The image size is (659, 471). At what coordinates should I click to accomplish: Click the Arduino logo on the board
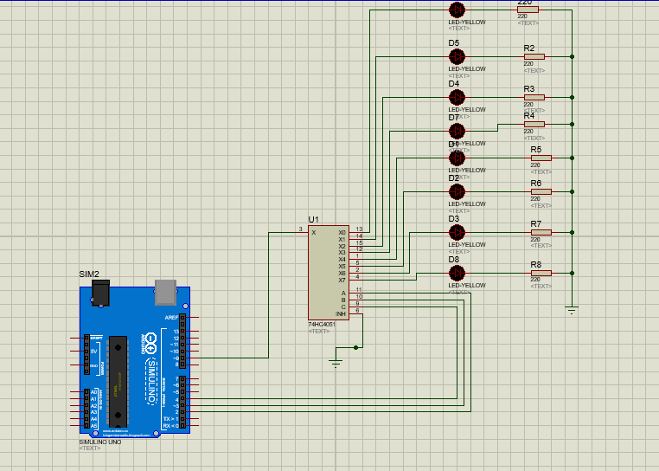pos(150,344)
